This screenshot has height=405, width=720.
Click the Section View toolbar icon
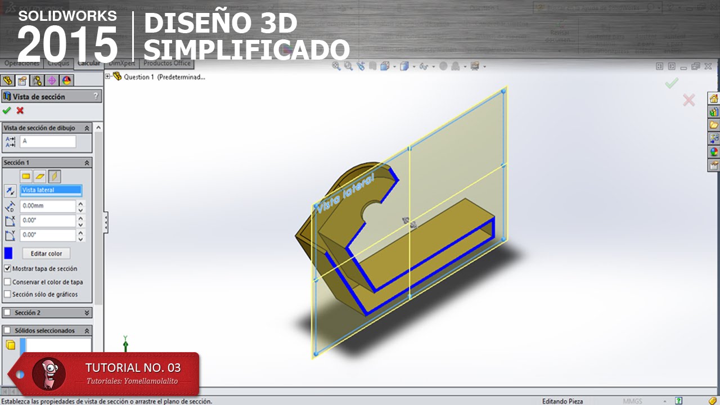pos(372,66)
